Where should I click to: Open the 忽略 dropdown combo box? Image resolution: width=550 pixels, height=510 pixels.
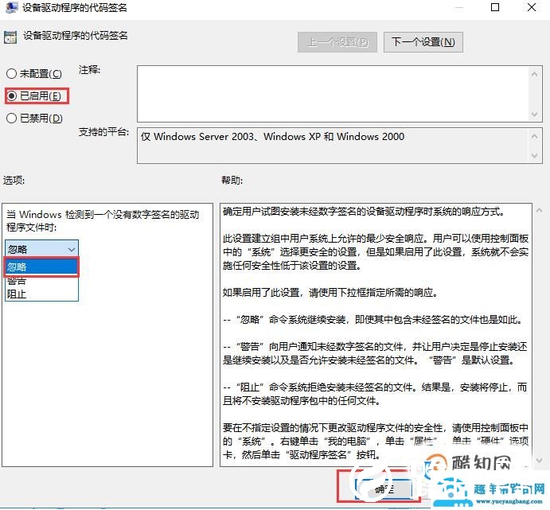click(x=41, y=249)
